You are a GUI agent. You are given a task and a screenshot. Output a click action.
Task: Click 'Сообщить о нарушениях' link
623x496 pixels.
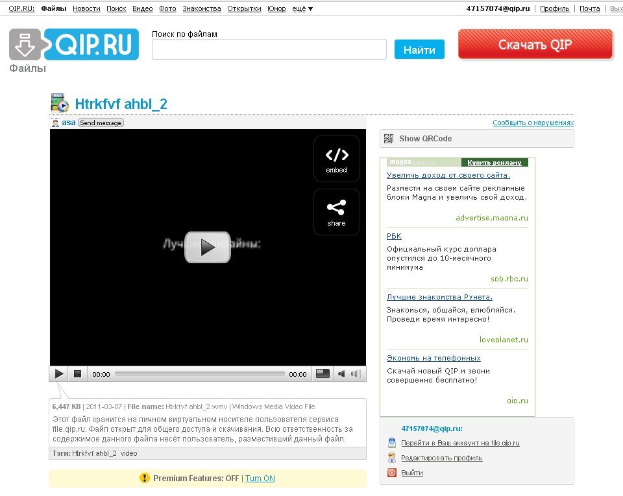pos(533,123)
